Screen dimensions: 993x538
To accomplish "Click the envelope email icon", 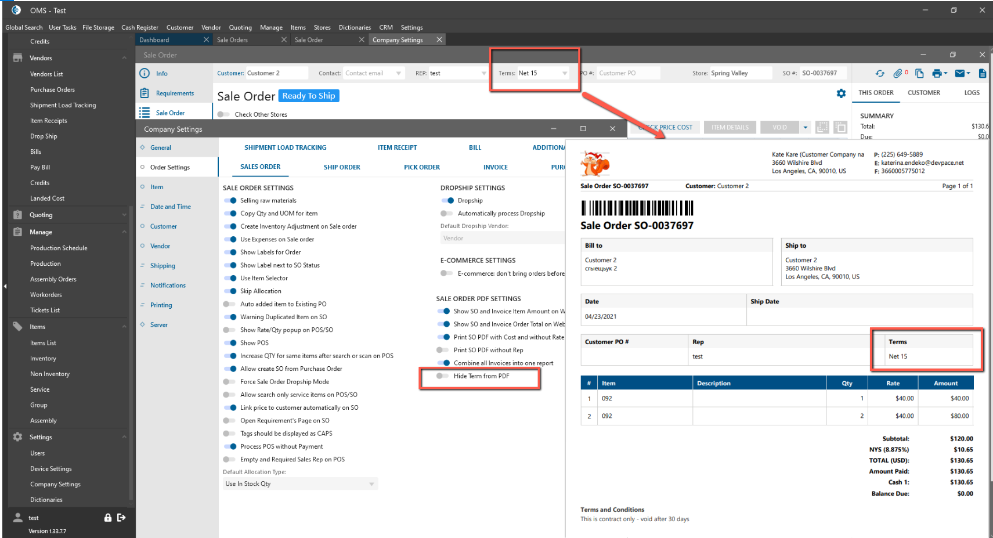I will pyautogui.click(x=960, y=73).
